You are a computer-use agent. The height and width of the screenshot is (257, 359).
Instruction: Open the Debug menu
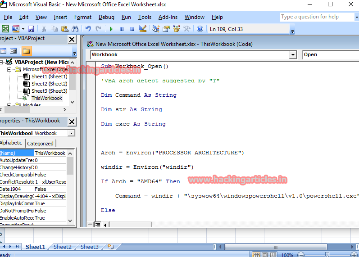106,17
